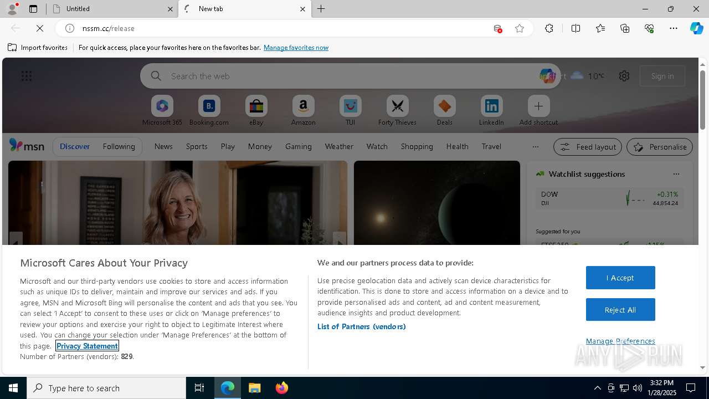Image resolution: width=709 pixels, height=399 pixels.
Task: Open Shopping category
Action: (417, 146)
